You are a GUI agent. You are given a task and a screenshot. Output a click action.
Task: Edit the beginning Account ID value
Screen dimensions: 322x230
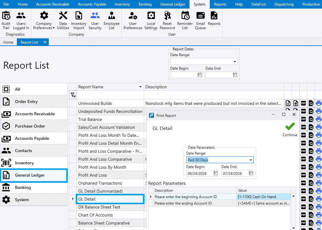264,197
